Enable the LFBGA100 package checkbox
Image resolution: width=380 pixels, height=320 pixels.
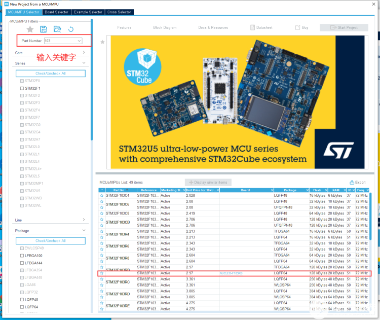21,256
